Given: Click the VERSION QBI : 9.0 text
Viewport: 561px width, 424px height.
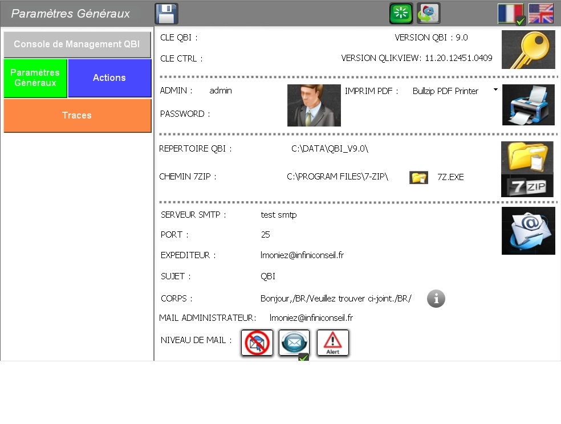Looking at the screenshot, I should [431, 38].
